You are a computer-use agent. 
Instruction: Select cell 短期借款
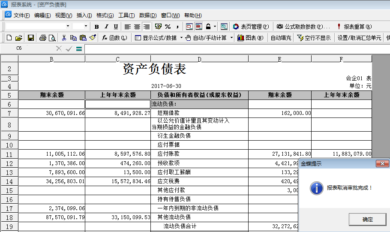click(x=199, y=113)
